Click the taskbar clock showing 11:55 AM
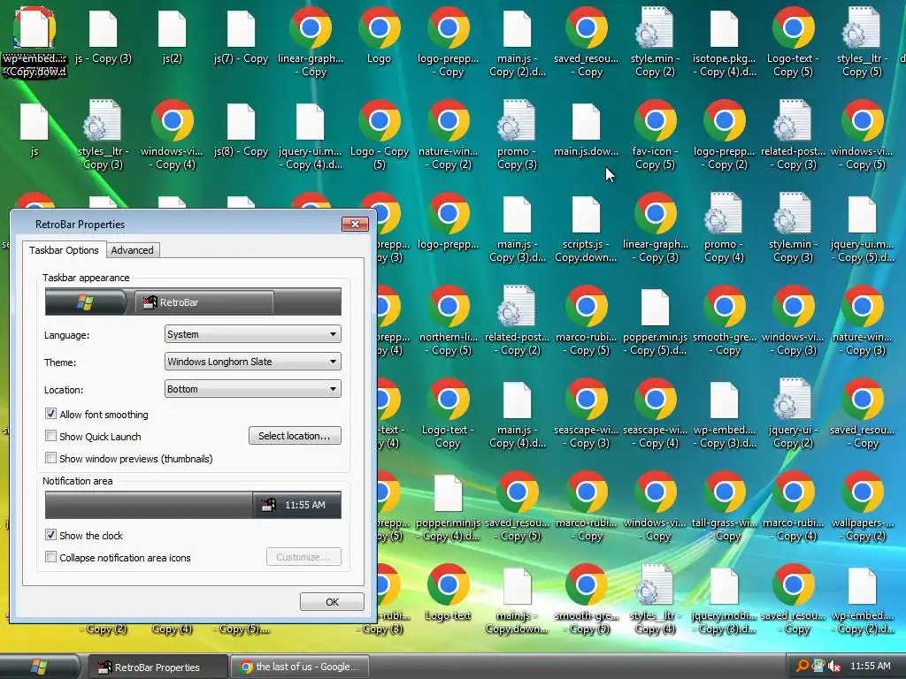This screenshot has width=906, height=679. click(871, 666)
